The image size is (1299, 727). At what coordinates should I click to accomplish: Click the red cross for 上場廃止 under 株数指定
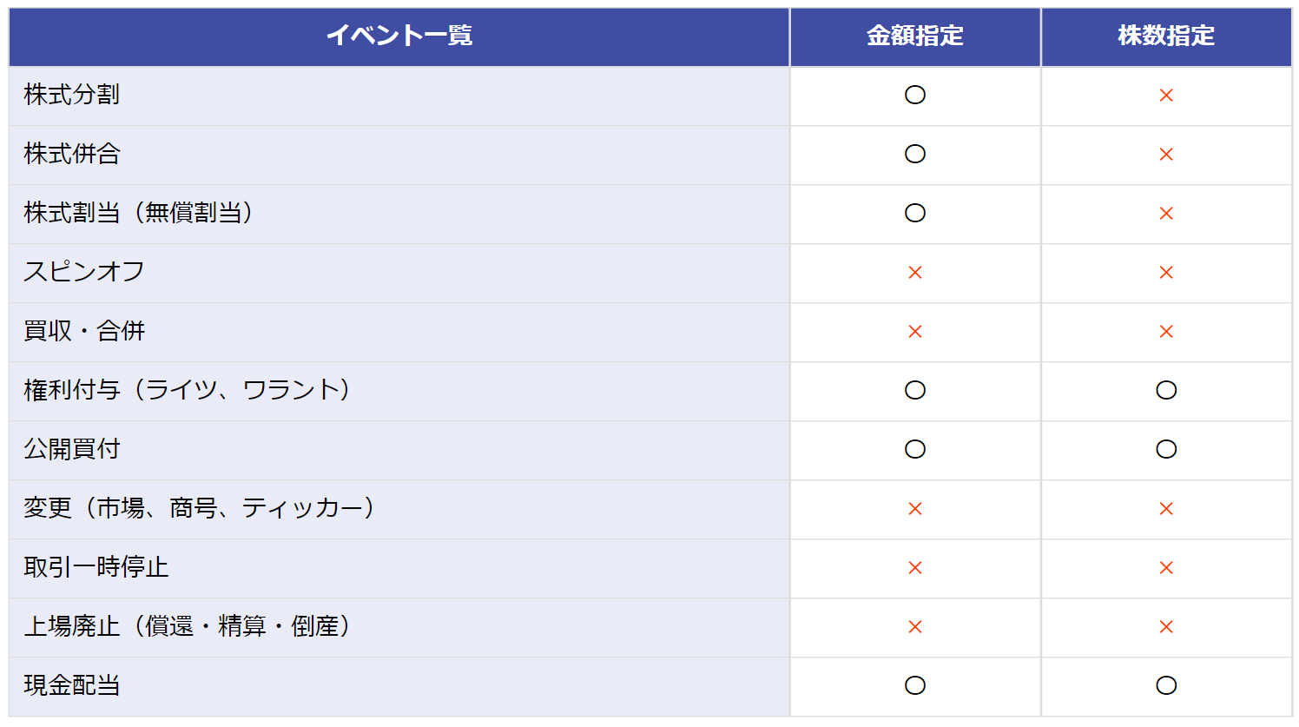click(1166, 627)
